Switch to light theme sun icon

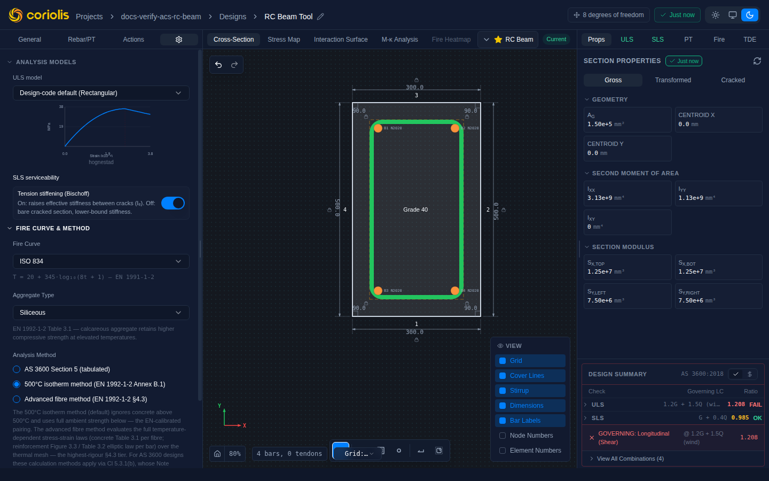pos(716,15)
